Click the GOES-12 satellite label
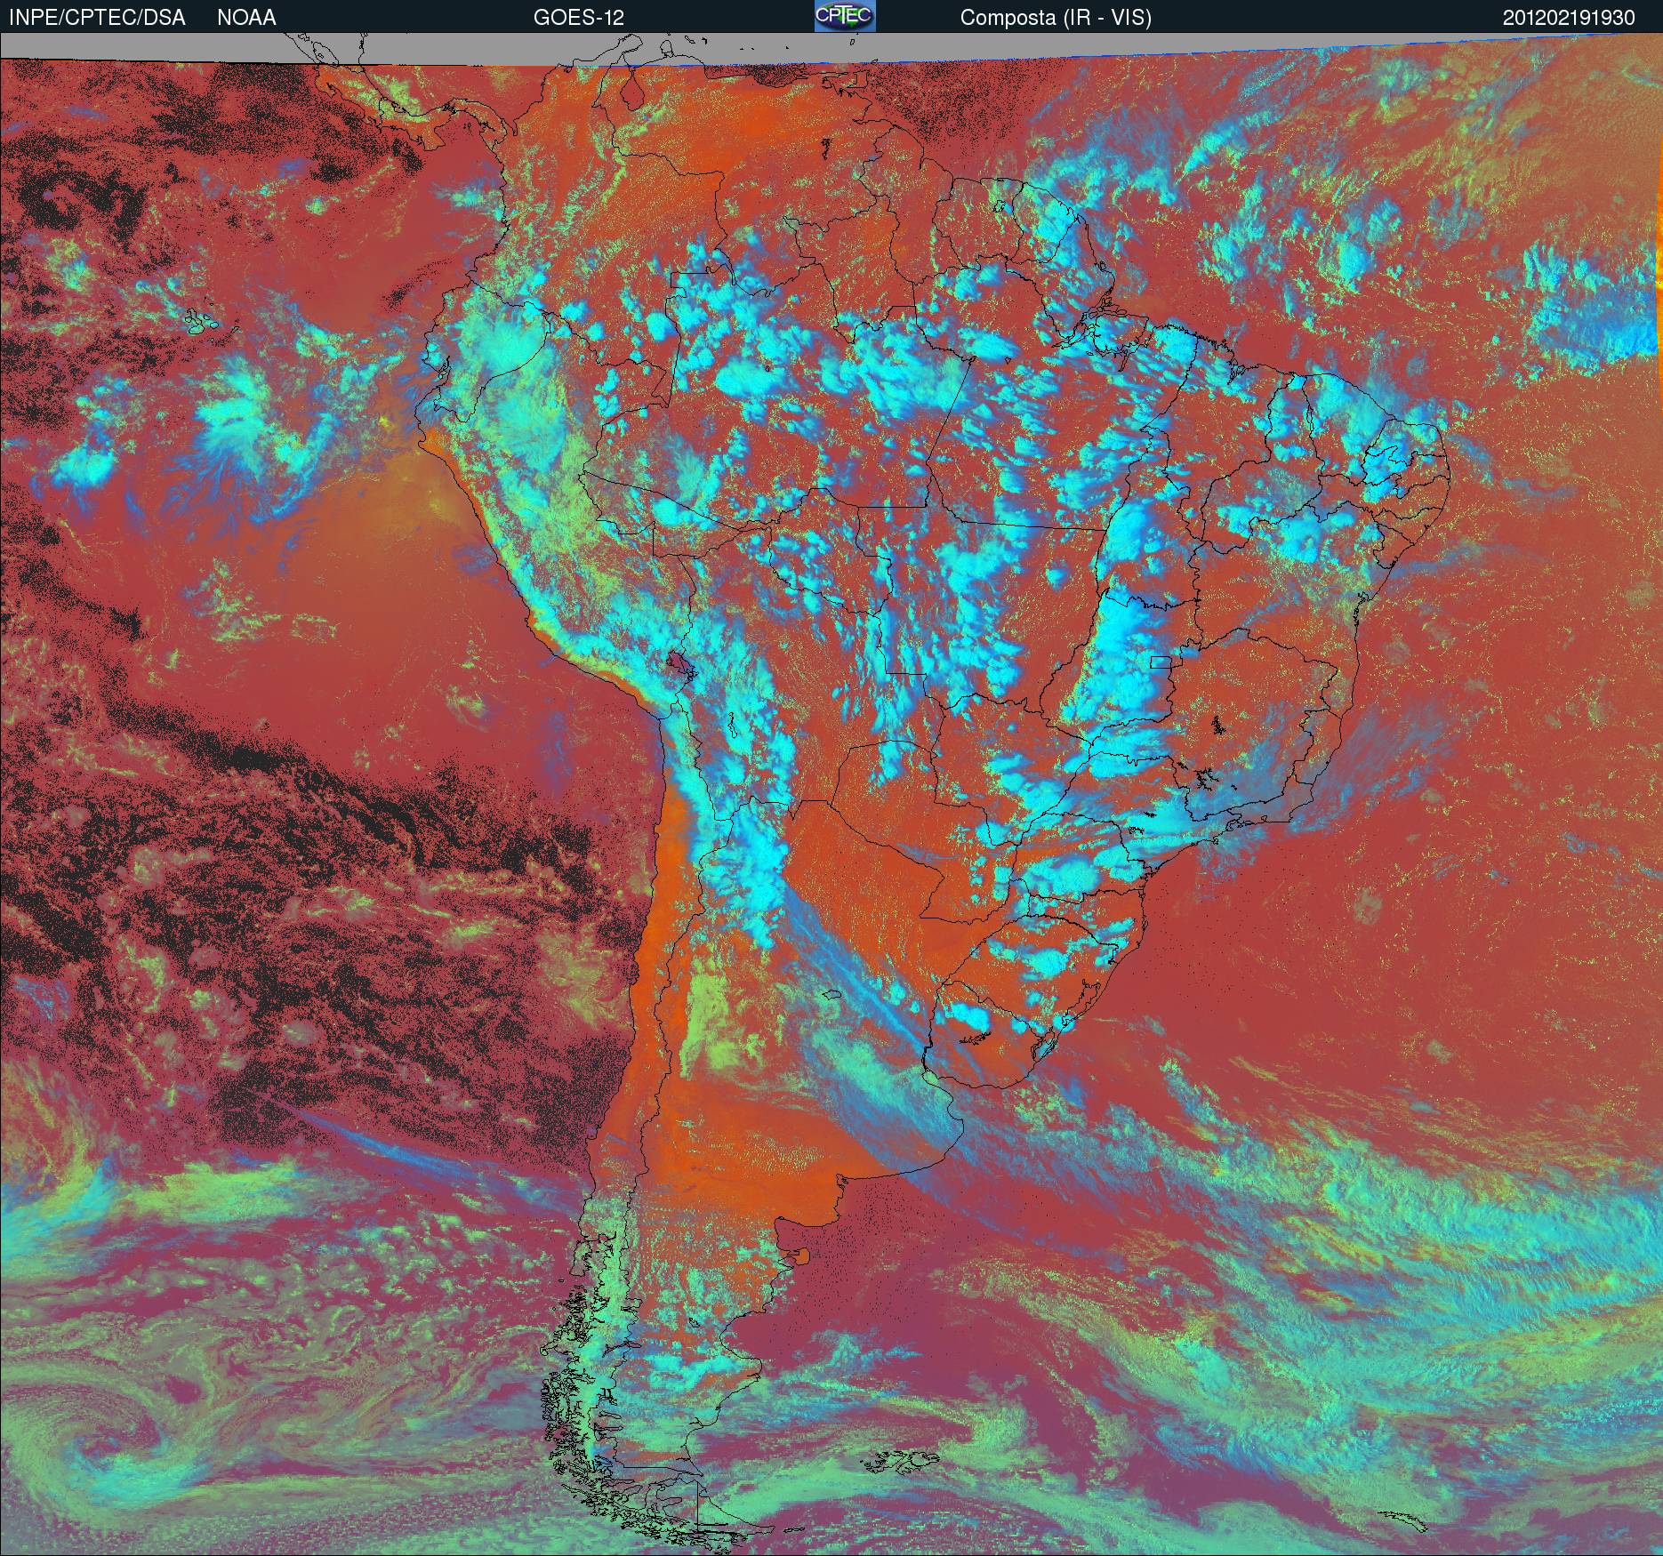 [578, 18]
